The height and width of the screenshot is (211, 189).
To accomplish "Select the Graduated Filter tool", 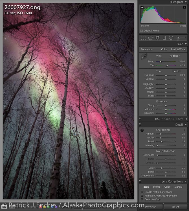I will pyautogui.click(x=164, y=38).
